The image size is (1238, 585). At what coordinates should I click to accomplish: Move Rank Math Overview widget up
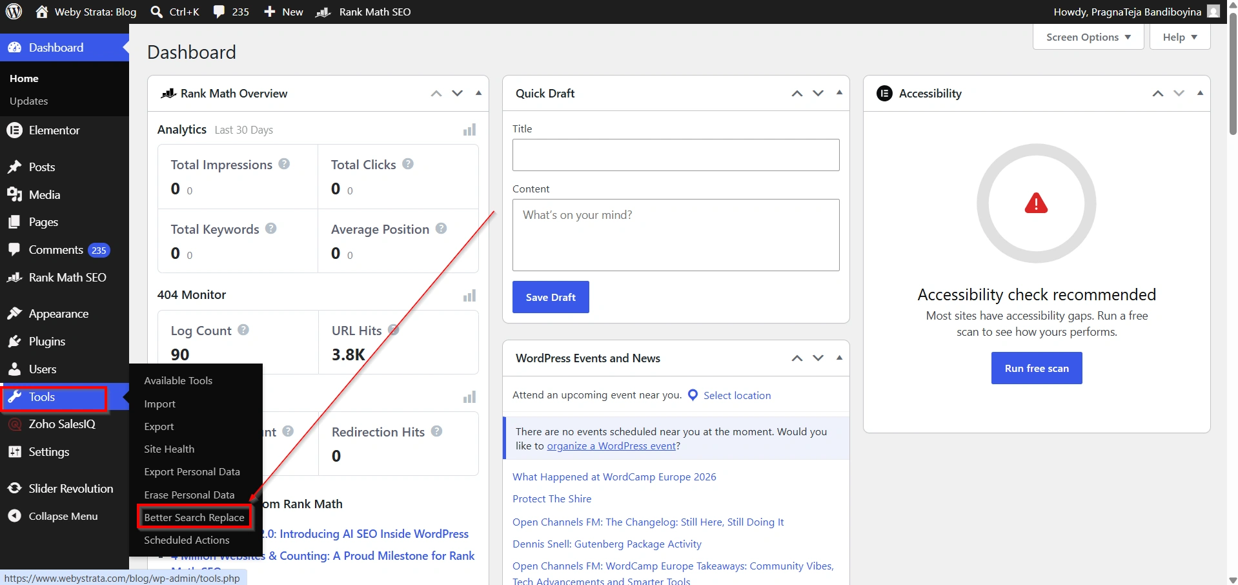point(436,93)
